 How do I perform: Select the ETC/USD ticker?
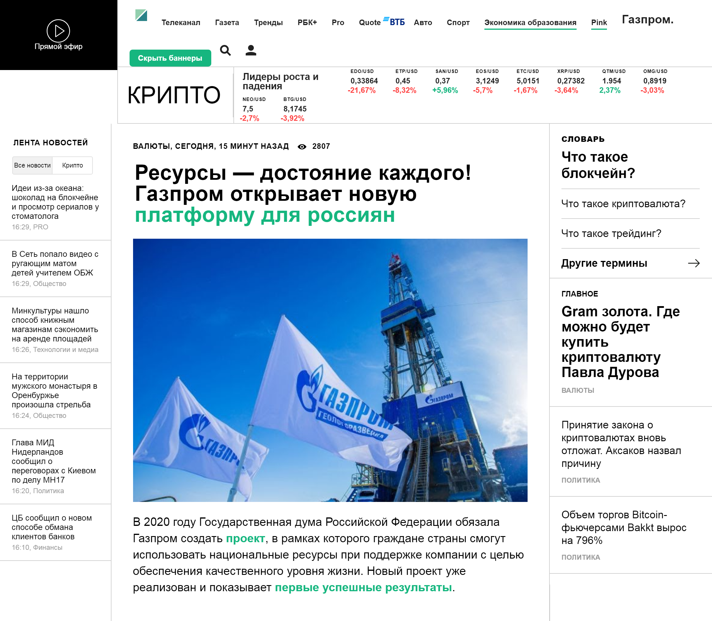coord(527,81)
